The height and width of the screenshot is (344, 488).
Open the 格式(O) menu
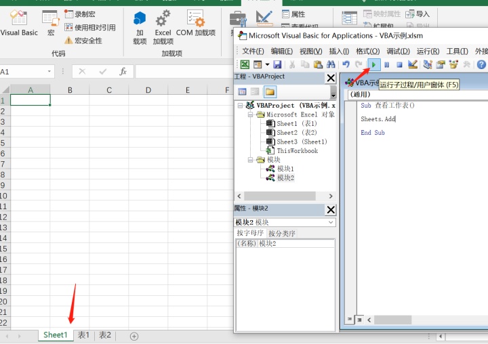coord(367,51)
